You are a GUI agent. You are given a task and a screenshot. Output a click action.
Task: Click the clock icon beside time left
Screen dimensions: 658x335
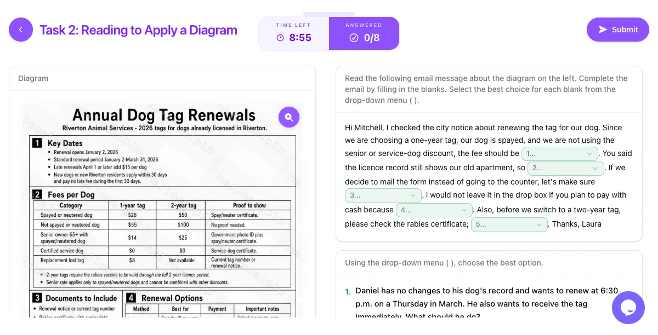[x=280, y=38]
